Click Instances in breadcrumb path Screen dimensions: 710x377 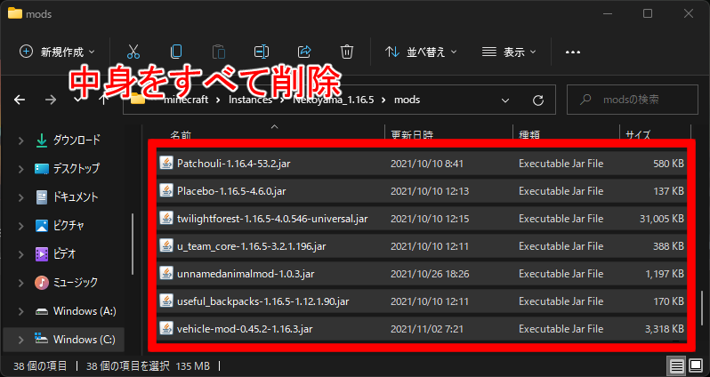[250, 100]
